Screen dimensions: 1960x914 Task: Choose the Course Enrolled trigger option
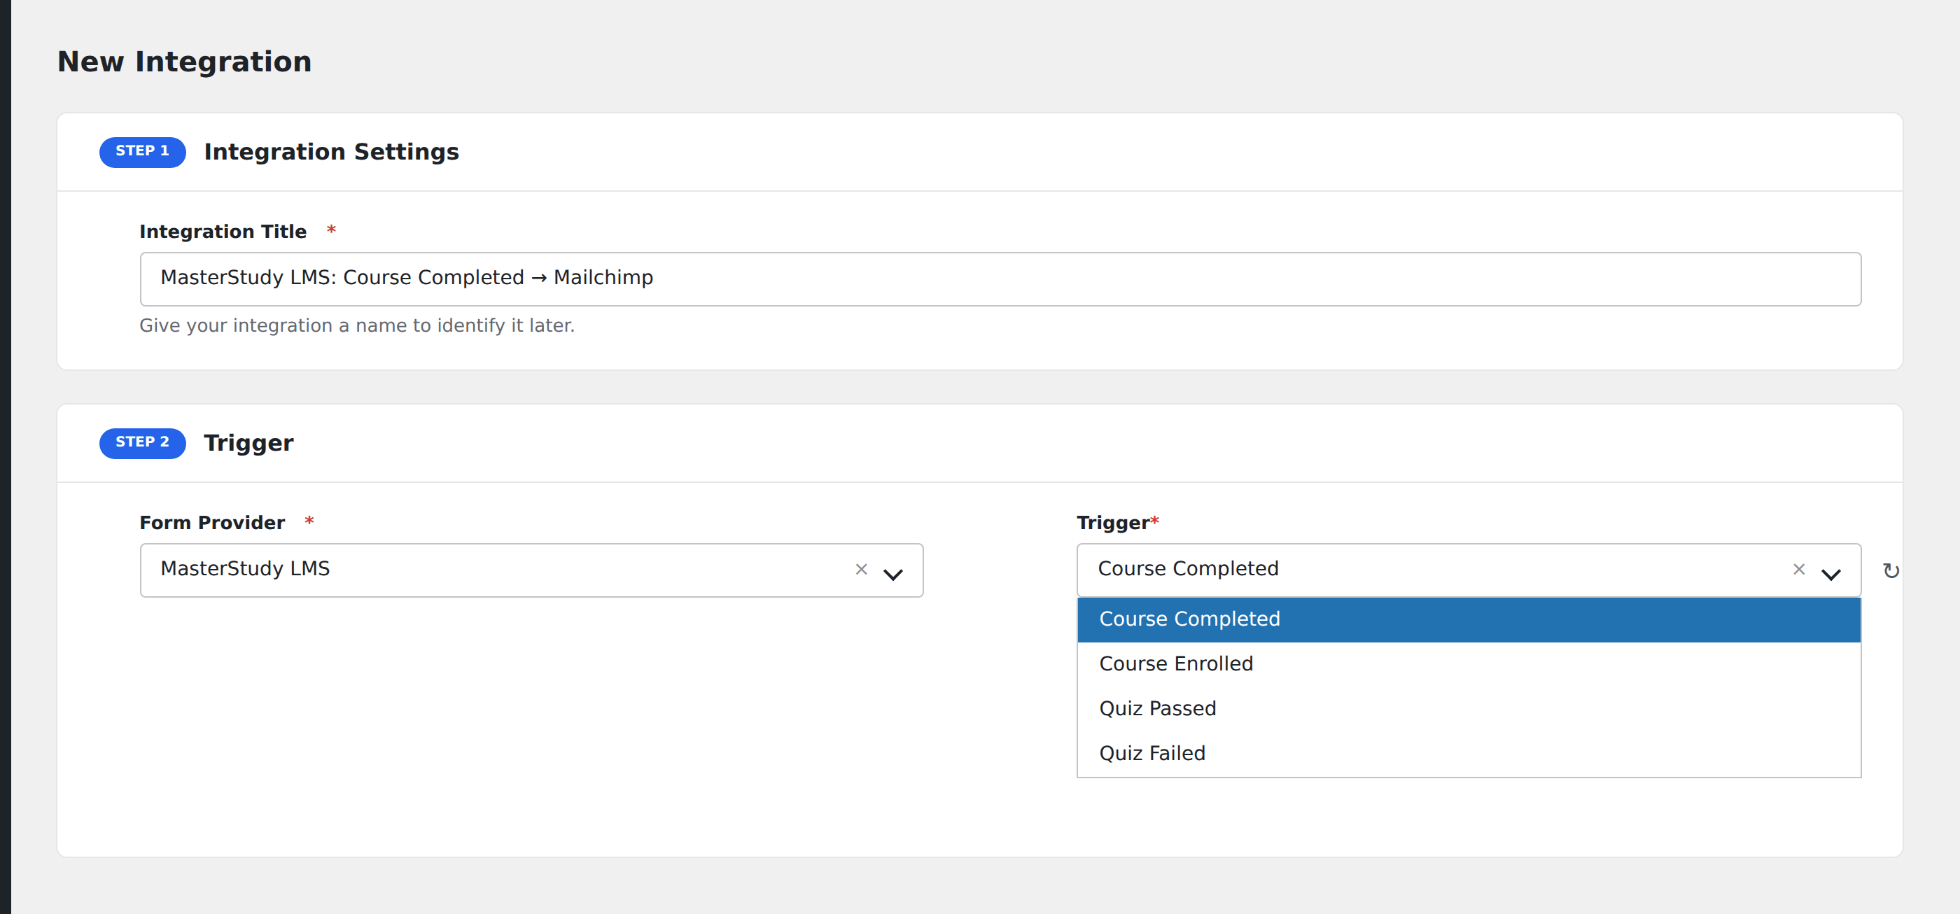coord(1469,664)
